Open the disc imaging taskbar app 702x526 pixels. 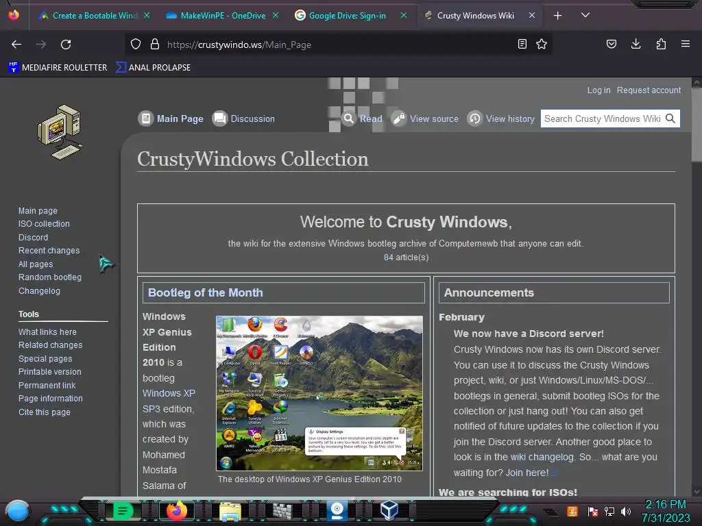pos(337,511)
